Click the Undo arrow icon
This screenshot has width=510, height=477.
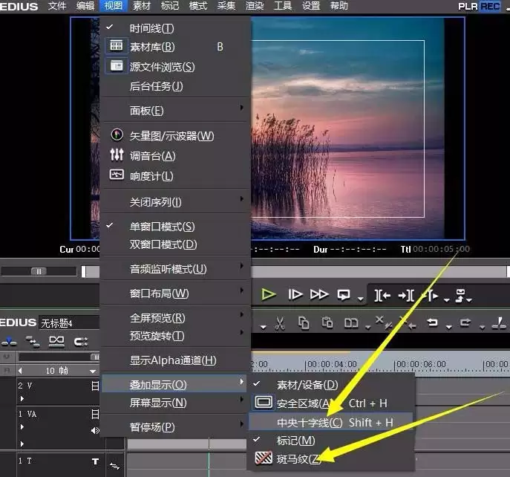[432, 322]
